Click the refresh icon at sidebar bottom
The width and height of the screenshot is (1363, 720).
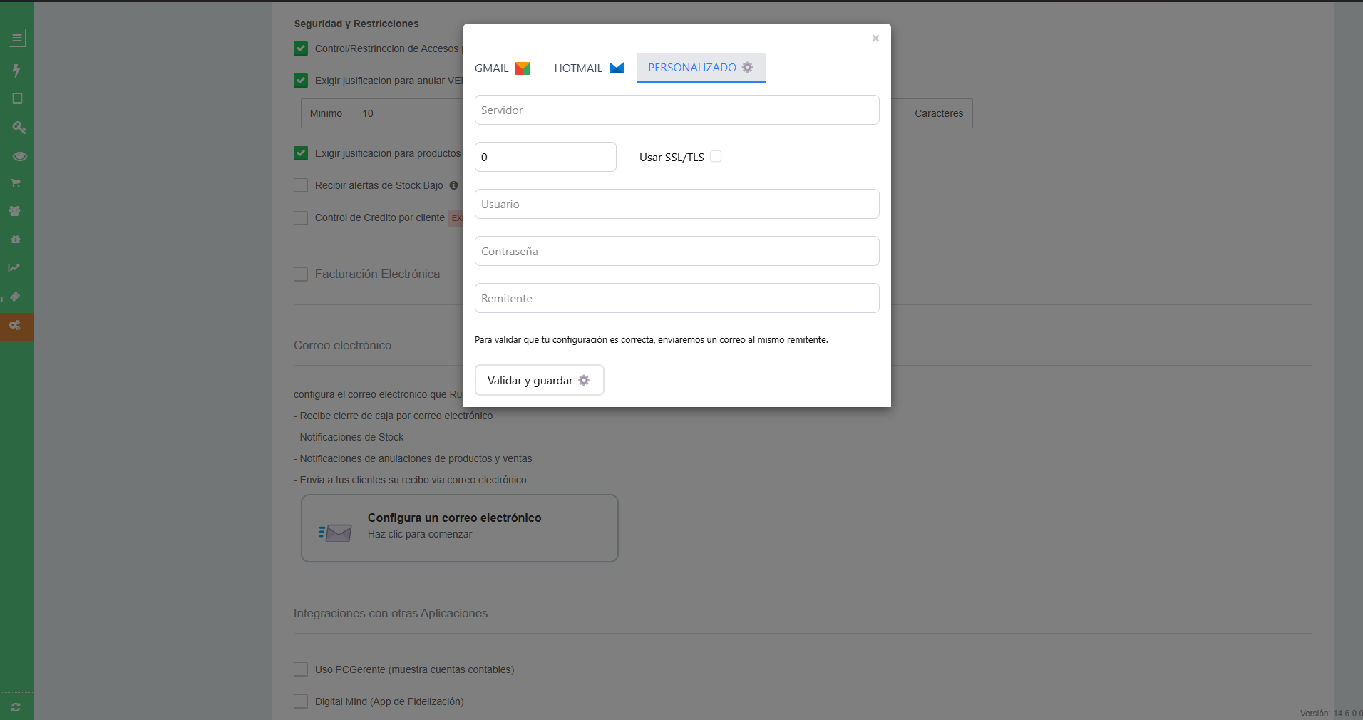16,707
